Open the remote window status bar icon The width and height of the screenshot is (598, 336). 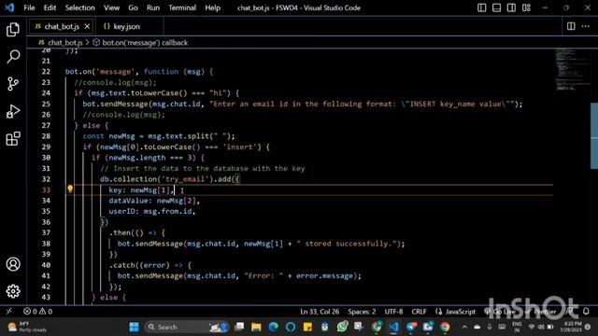coord(8,311)
